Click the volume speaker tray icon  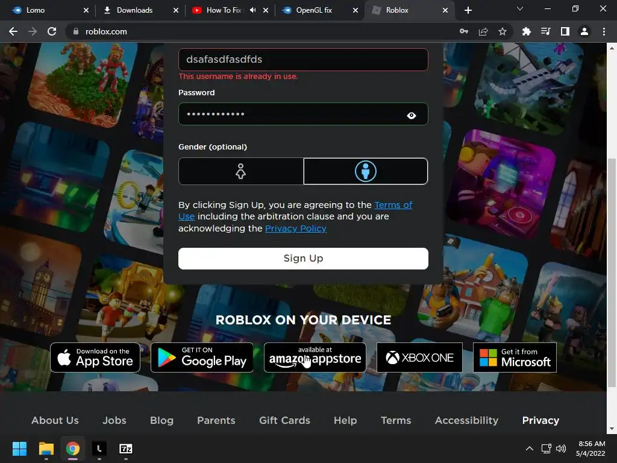(x=561, y=449)
